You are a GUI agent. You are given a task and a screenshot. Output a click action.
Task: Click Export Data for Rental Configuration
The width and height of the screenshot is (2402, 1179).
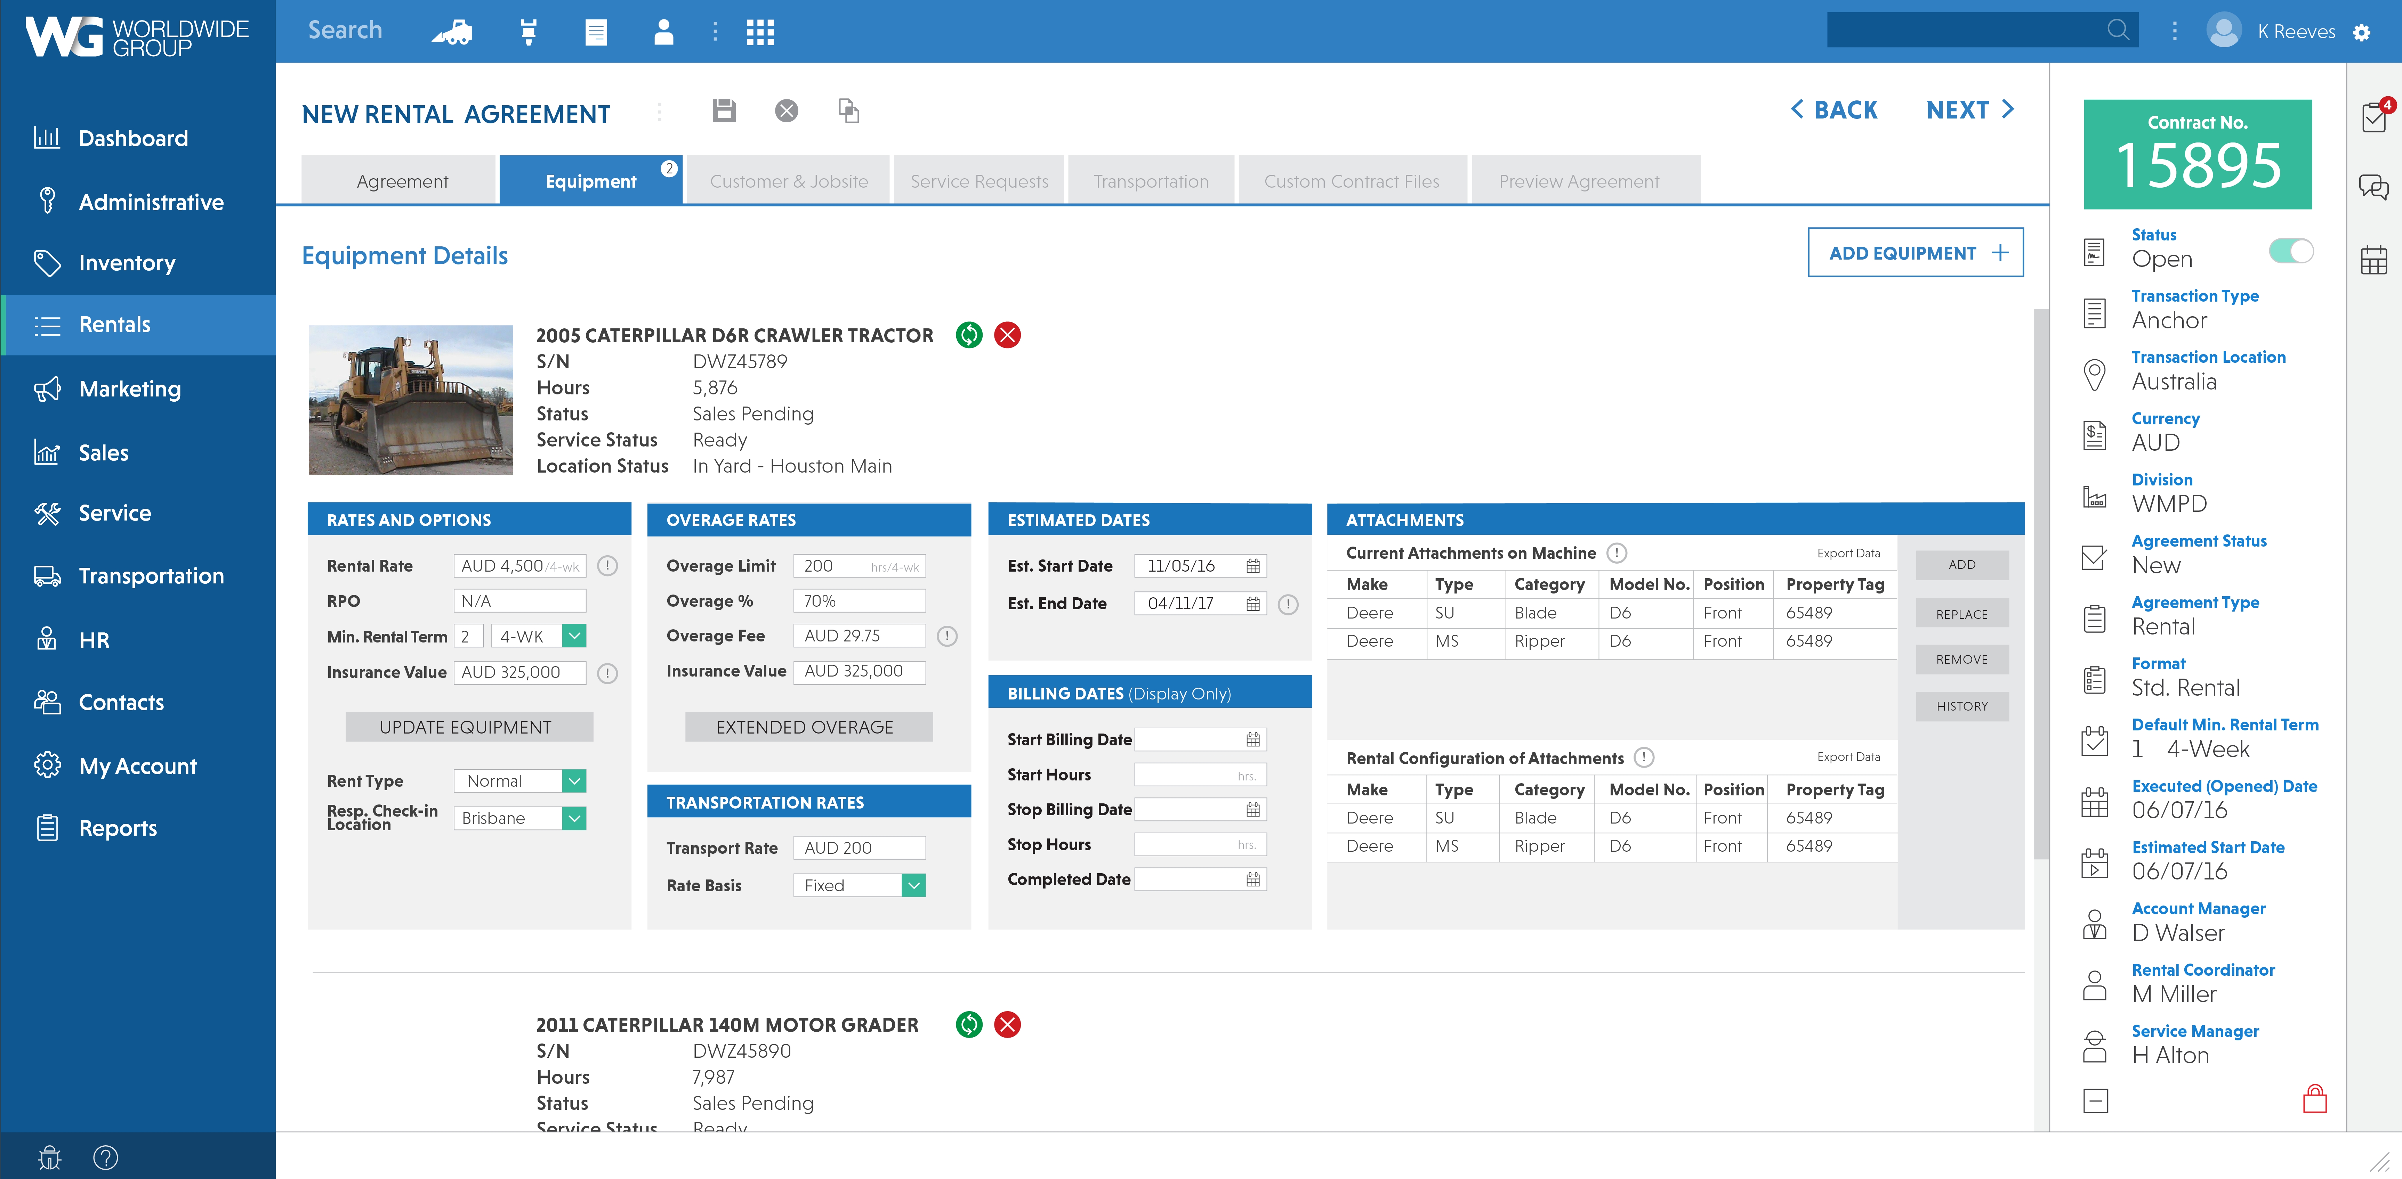click(1848, 757)
